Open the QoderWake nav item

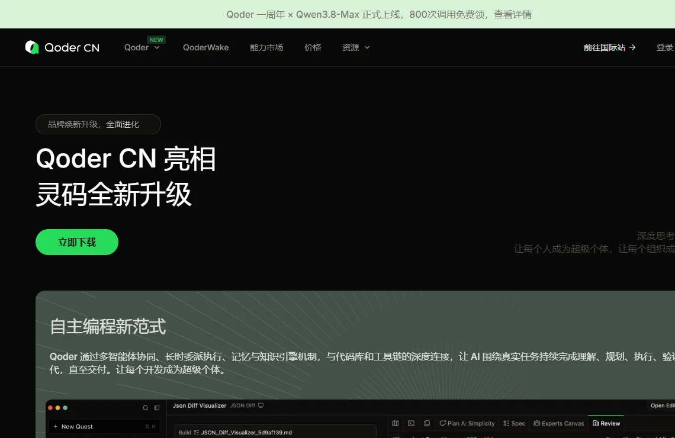click(206, 47)
